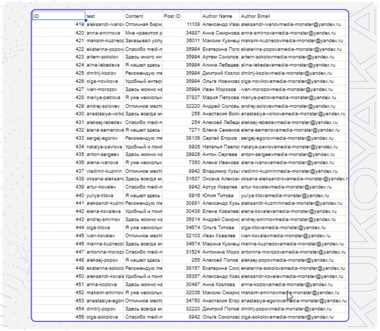Click 'Заказывал услу' content cell
The height and width of the screenshot is (331, 380).
(143, 41)
